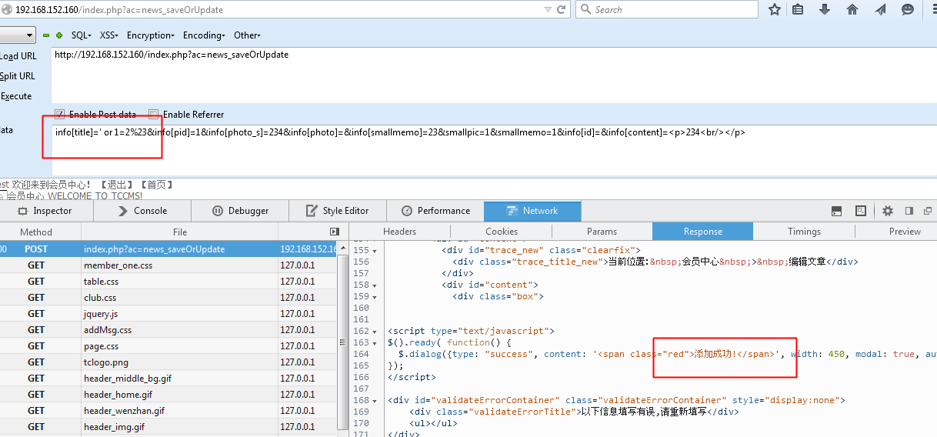Open the downloads arrow icon
The height and width of the screenshot is (437, 937).
[825, 9]
